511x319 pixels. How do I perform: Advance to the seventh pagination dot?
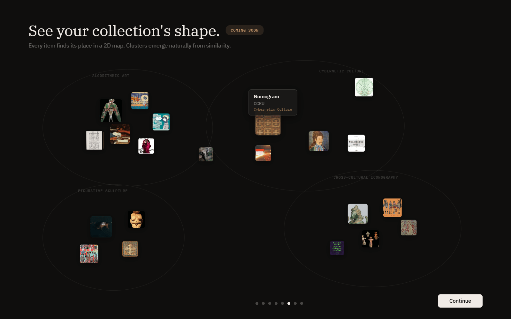[295, 303]
